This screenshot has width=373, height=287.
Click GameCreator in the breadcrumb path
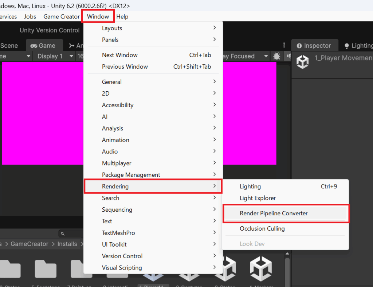(29, 244)
